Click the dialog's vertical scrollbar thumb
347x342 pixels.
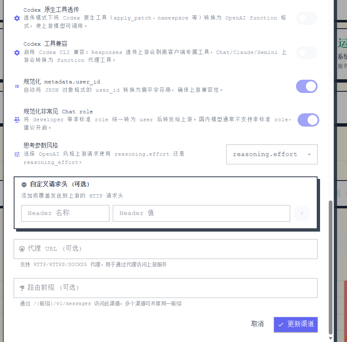(330, 267)
